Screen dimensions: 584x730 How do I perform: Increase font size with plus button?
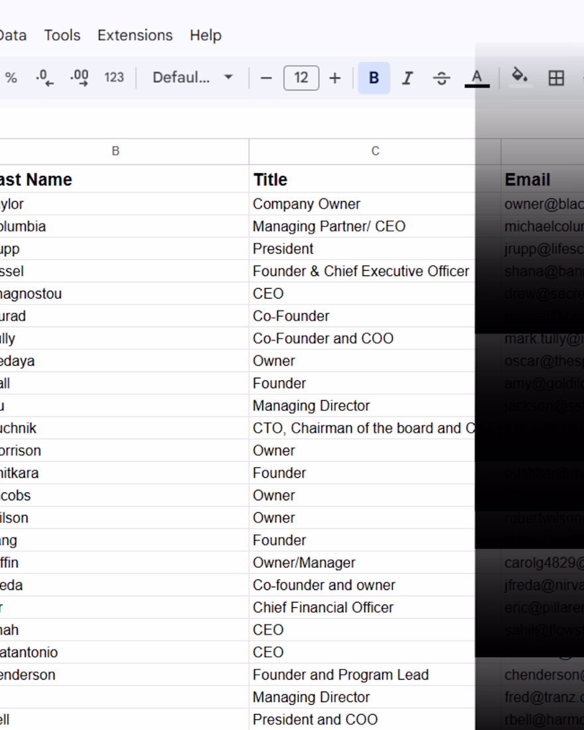335,78
